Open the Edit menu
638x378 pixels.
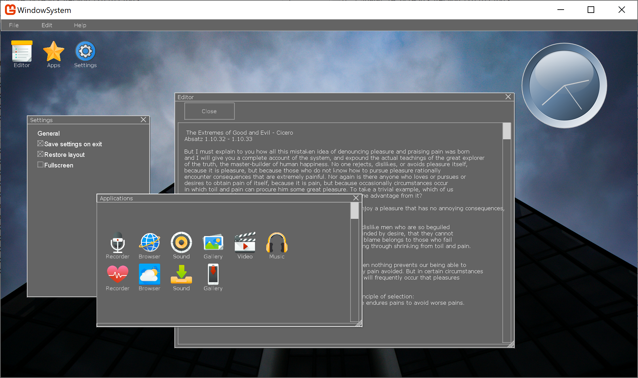47,25
